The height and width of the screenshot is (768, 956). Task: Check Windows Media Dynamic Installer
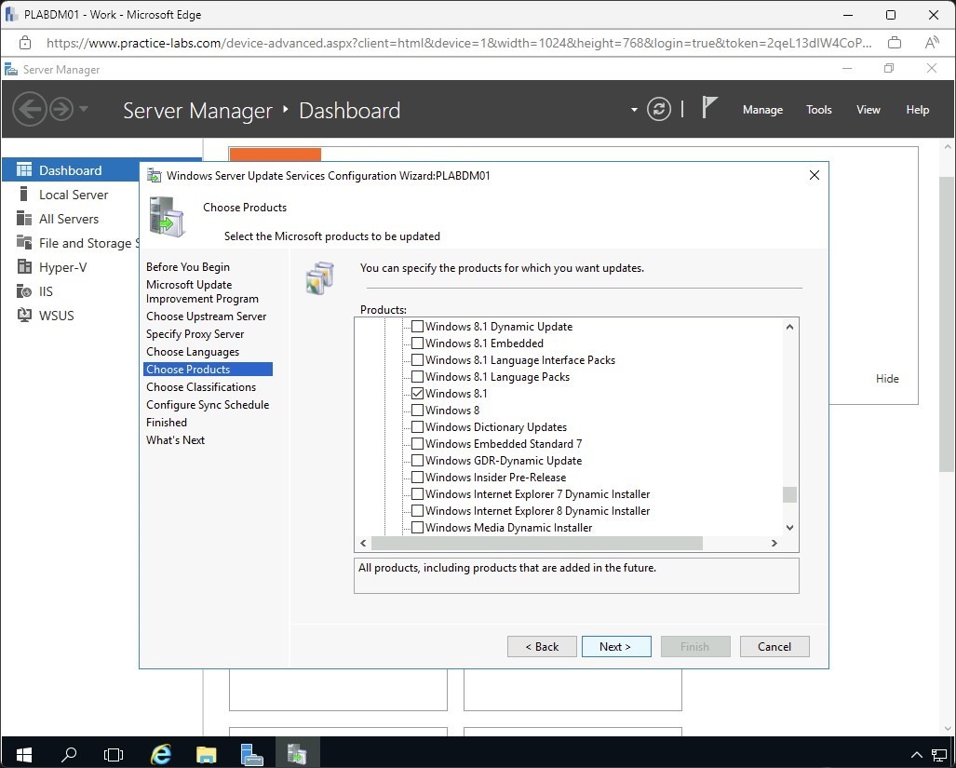coord(418,527)
